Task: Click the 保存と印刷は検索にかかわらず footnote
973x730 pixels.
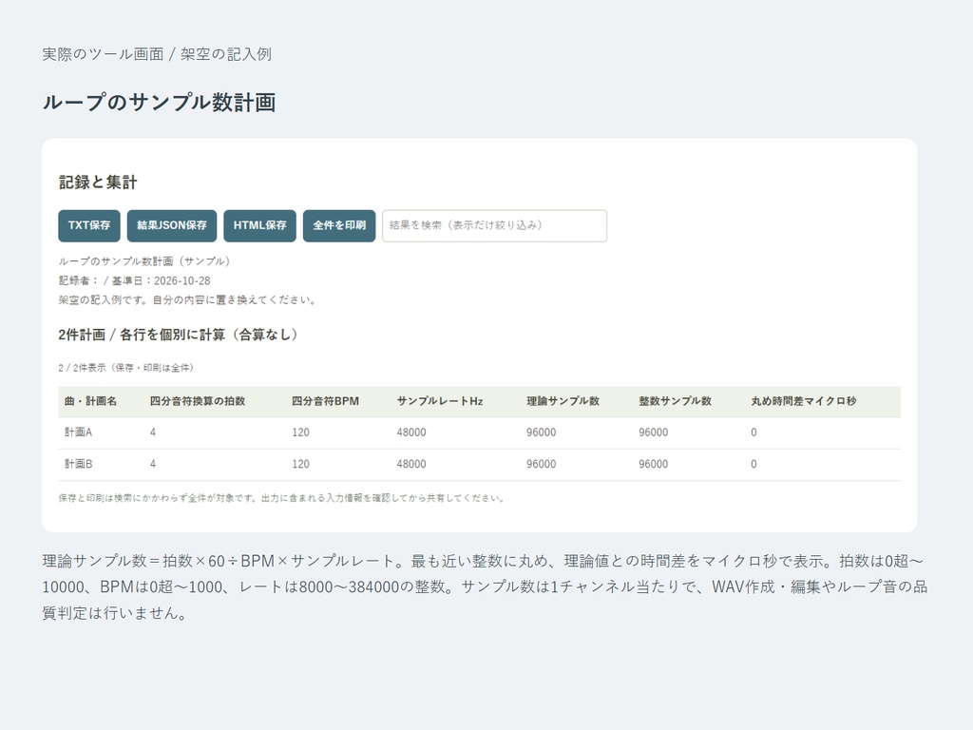Action: 281,498
